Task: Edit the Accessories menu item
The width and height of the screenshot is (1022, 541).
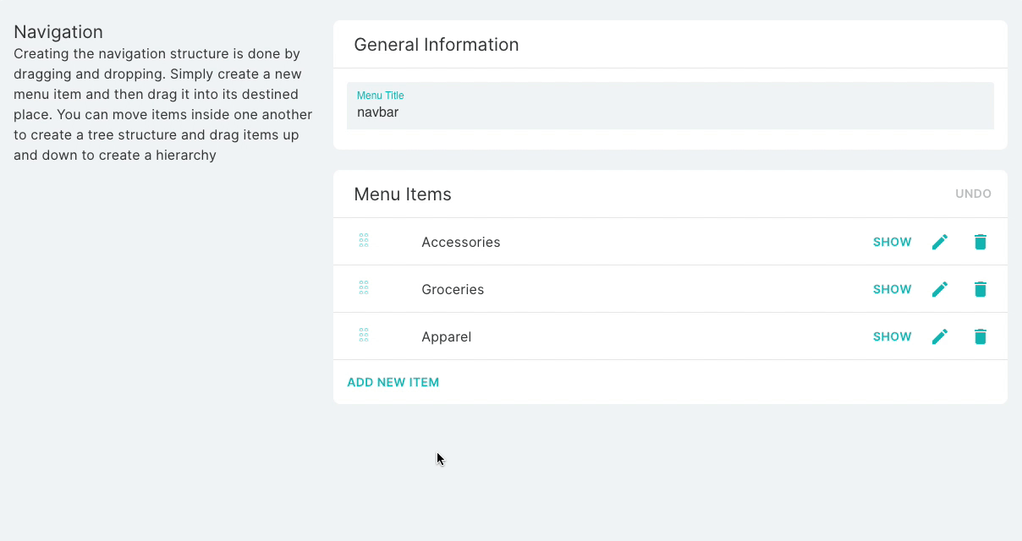Action: [x=940, y=242]
